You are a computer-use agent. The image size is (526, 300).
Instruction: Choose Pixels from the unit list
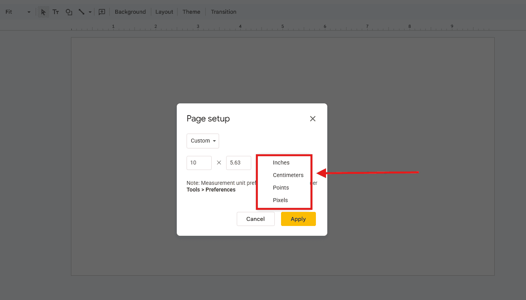(280, 200)
